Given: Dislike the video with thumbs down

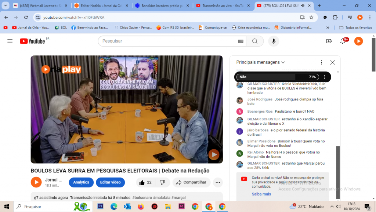Looking at the screenshot, I should point(162,182).
